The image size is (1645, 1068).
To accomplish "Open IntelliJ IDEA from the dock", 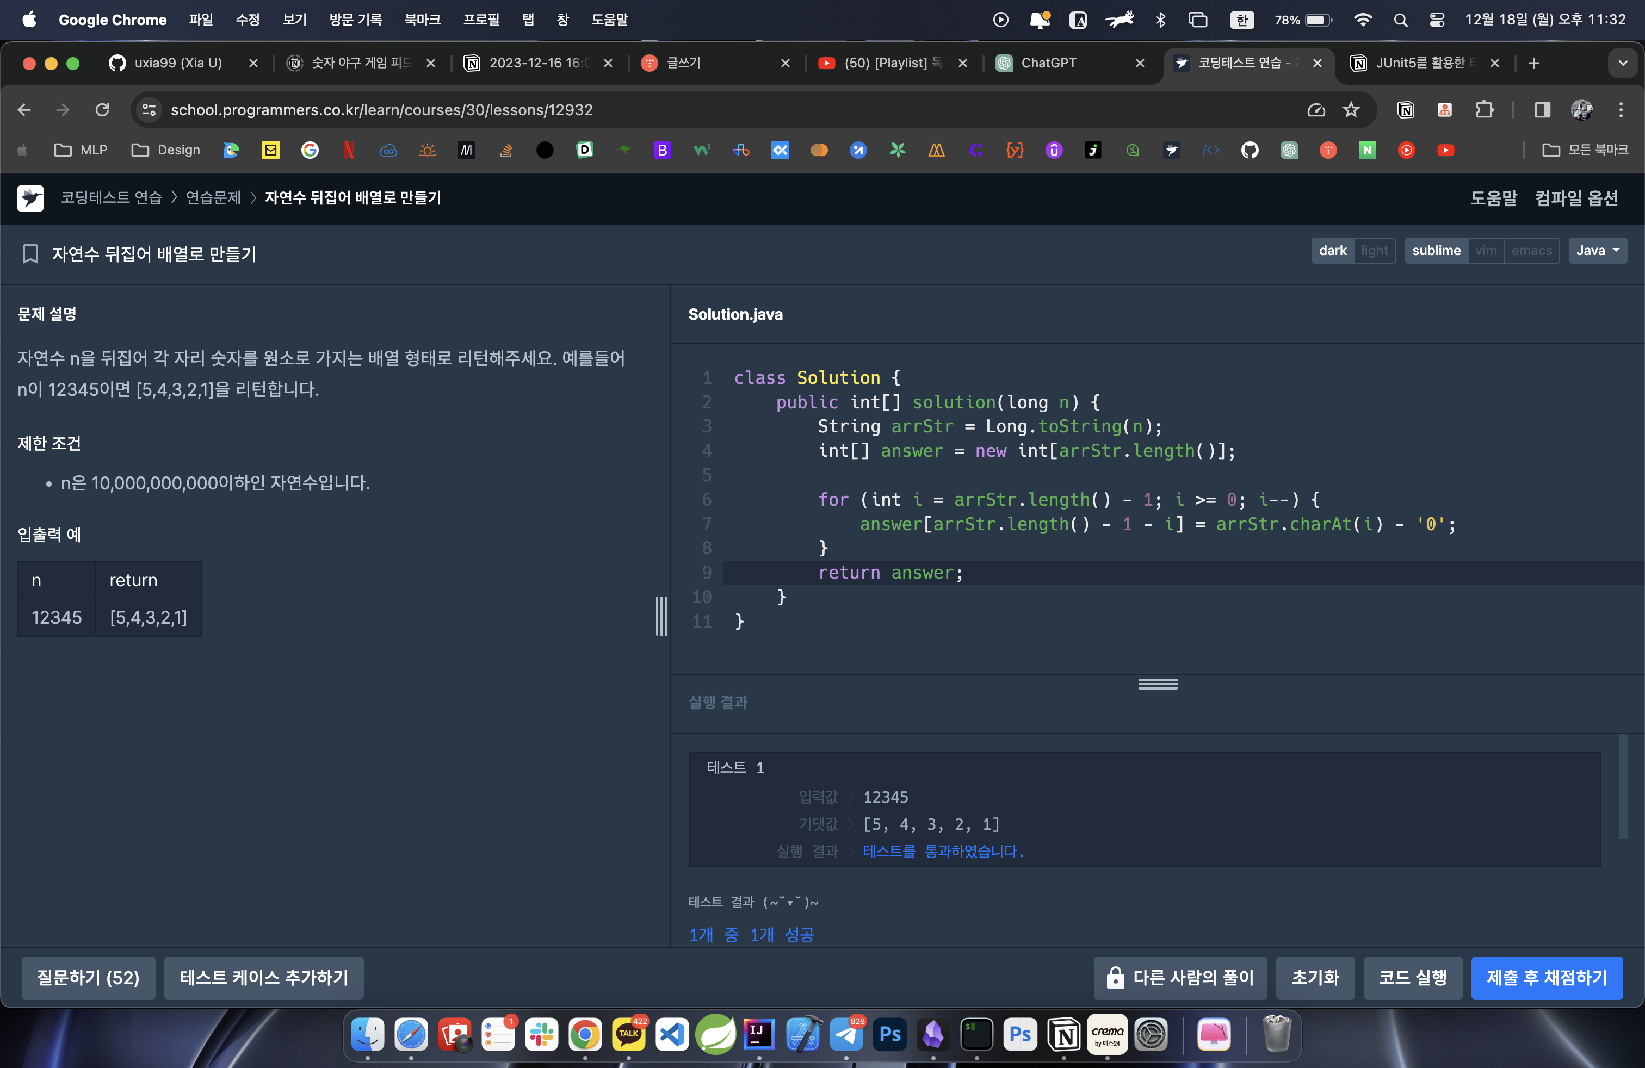I will pos(758,1034).
